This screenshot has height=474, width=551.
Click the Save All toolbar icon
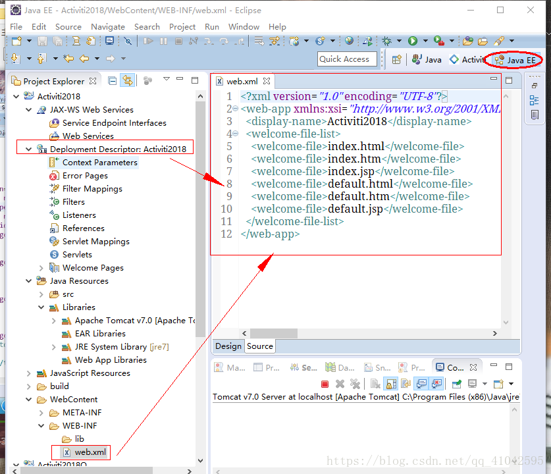click(x=57, y=41)
